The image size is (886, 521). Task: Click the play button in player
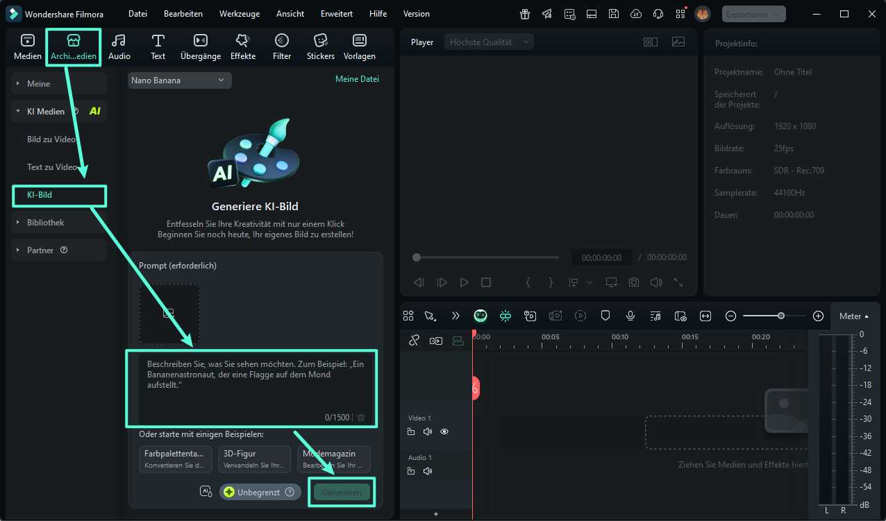tap(464, 282)
